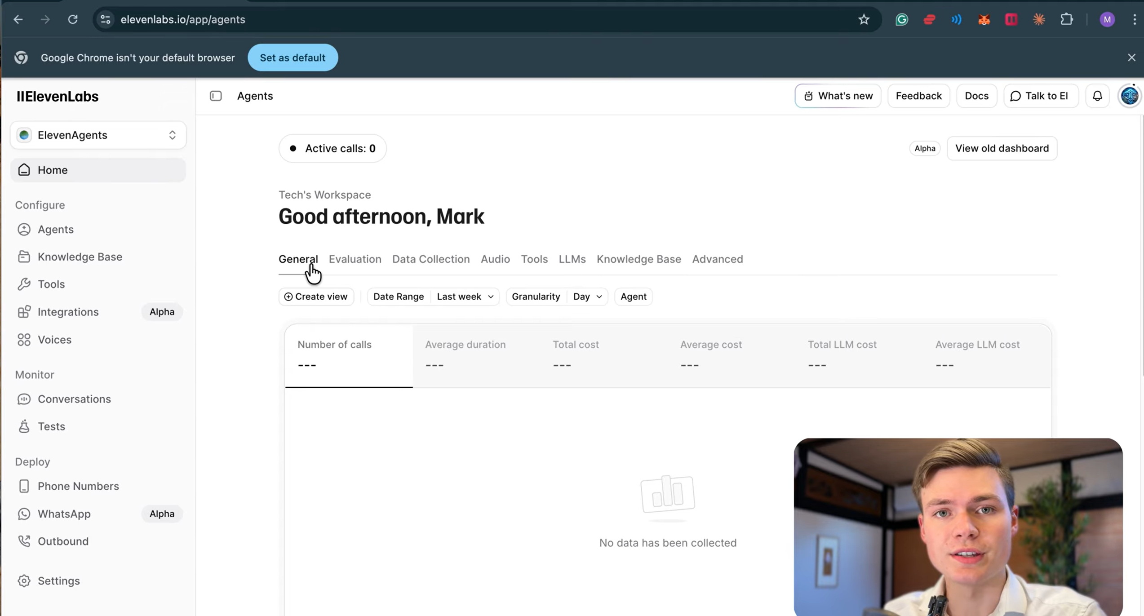This screenshot has height=616, width=1144.
Task: Click the Active calls indicator
Action: [332, 148]
